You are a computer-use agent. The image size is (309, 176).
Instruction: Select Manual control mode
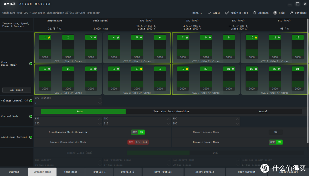tap(263, 111)
